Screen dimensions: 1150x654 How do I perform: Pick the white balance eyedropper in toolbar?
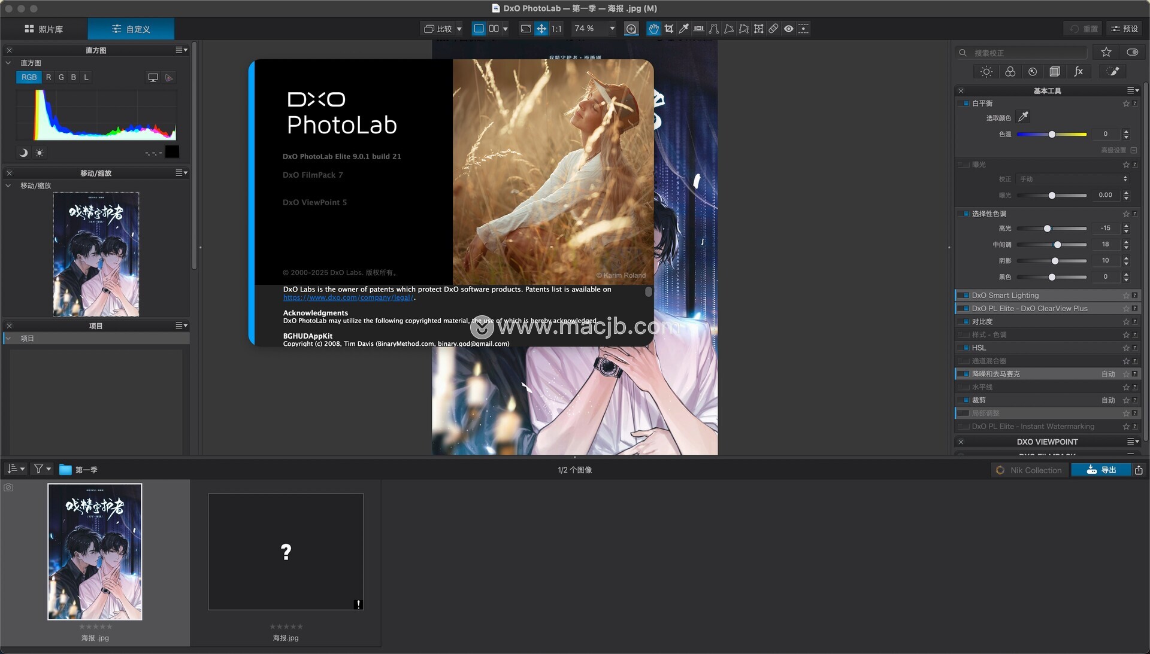[683, 29]
